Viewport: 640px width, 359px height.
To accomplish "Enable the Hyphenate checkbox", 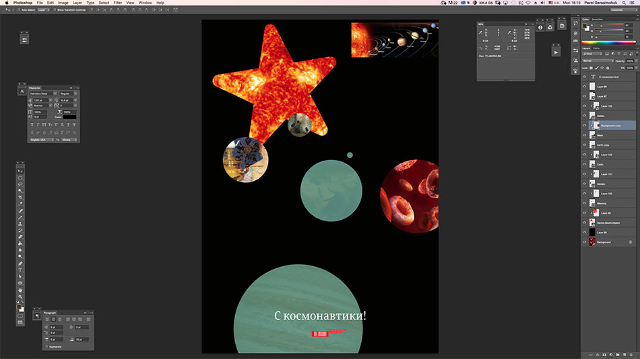I will pos(46,347).
